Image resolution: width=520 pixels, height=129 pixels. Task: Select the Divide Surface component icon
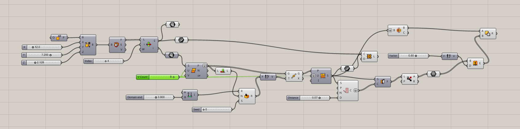point(194,71)
